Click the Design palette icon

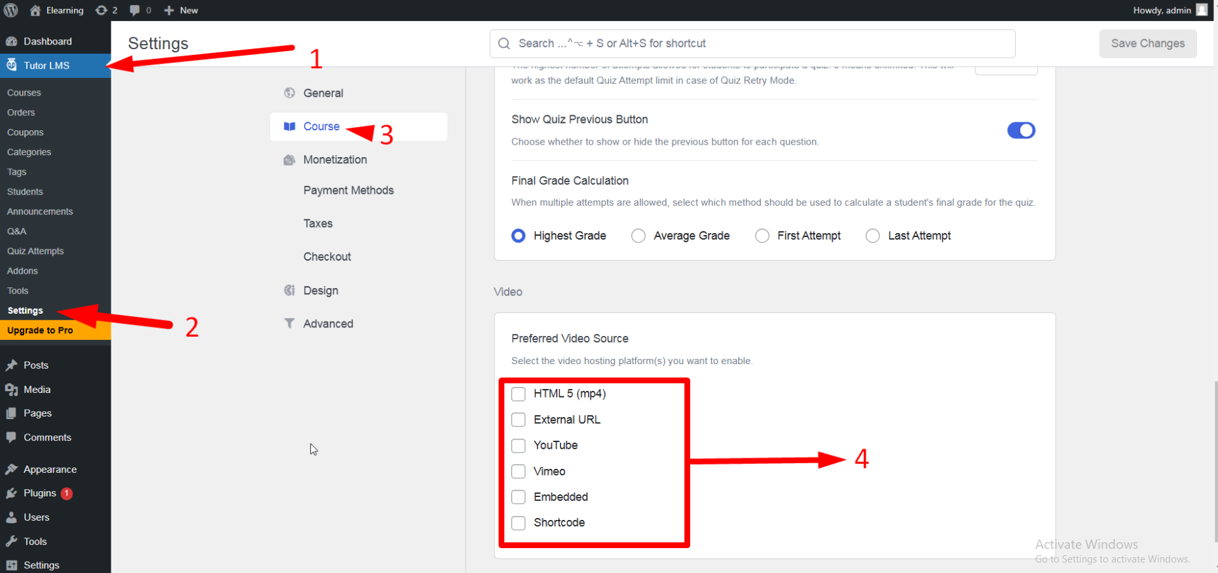tap(289, 290)
